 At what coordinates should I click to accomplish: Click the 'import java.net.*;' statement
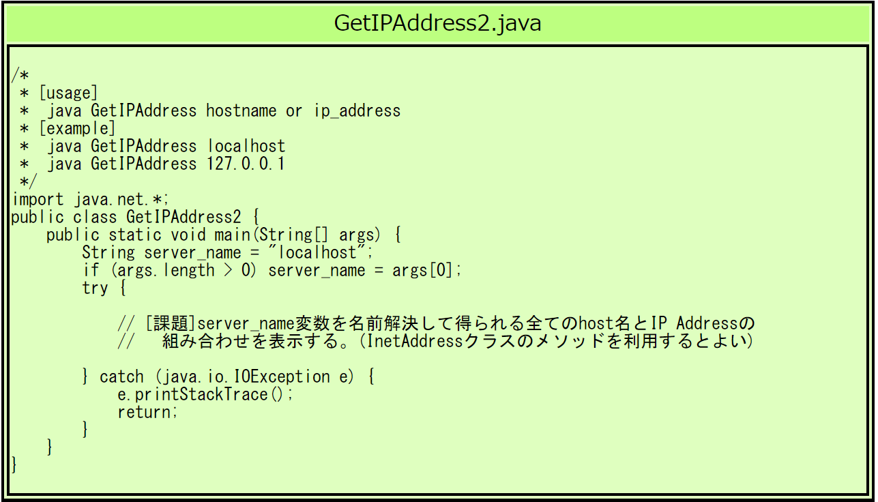[91, 199]
